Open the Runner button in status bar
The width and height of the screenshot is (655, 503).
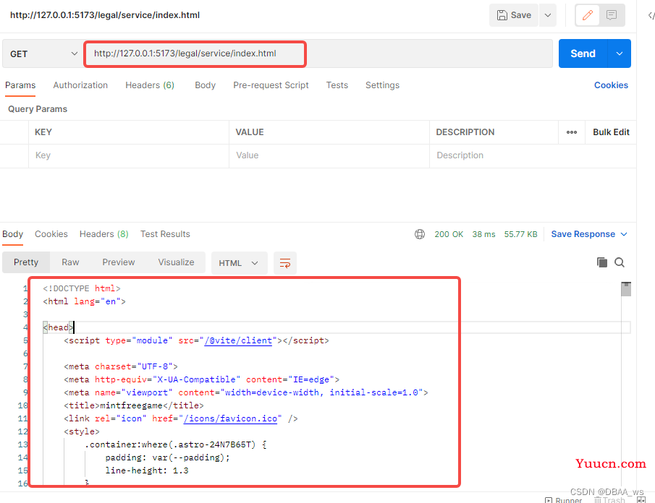coord(564,499)
